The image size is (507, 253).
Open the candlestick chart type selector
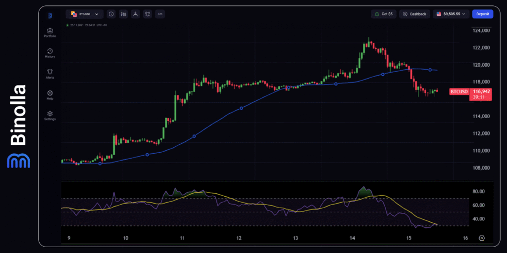(123, 14)
